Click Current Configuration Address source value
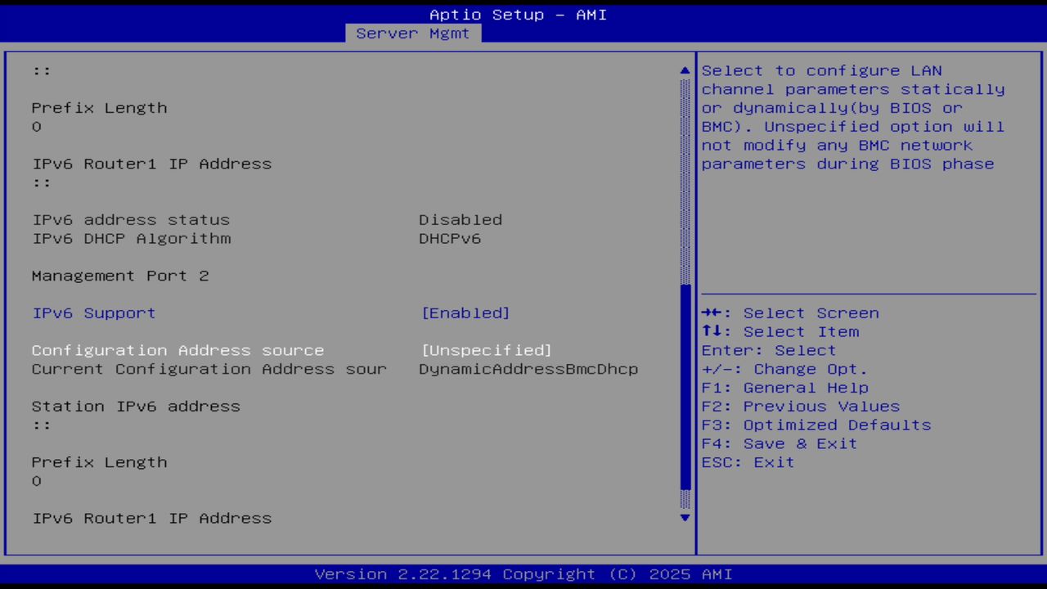The image size is (1047, 589). click(x=528, y=369)
